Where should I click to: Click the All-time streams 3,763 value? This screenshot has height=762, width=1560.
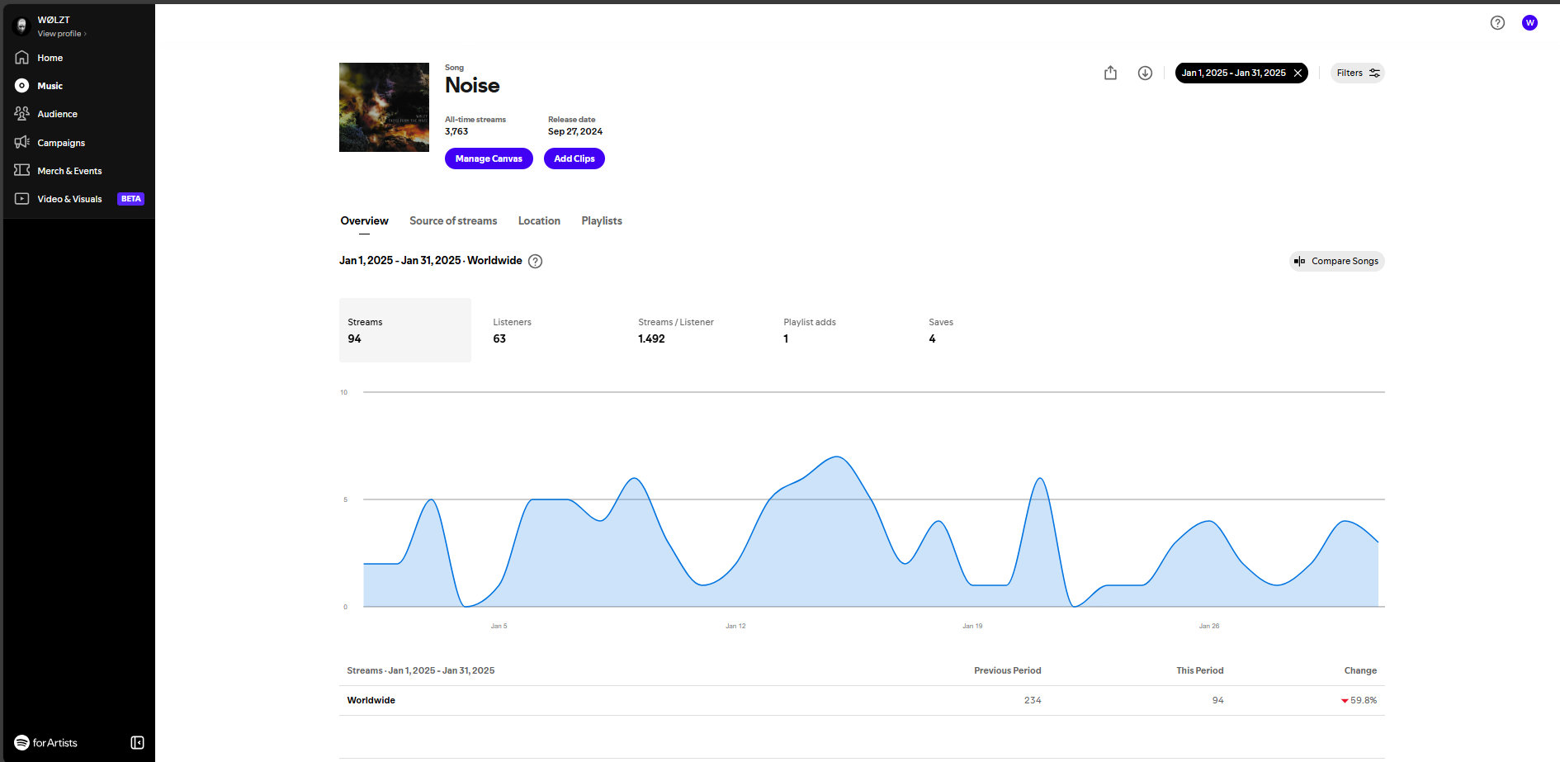[x=456, y=131]
